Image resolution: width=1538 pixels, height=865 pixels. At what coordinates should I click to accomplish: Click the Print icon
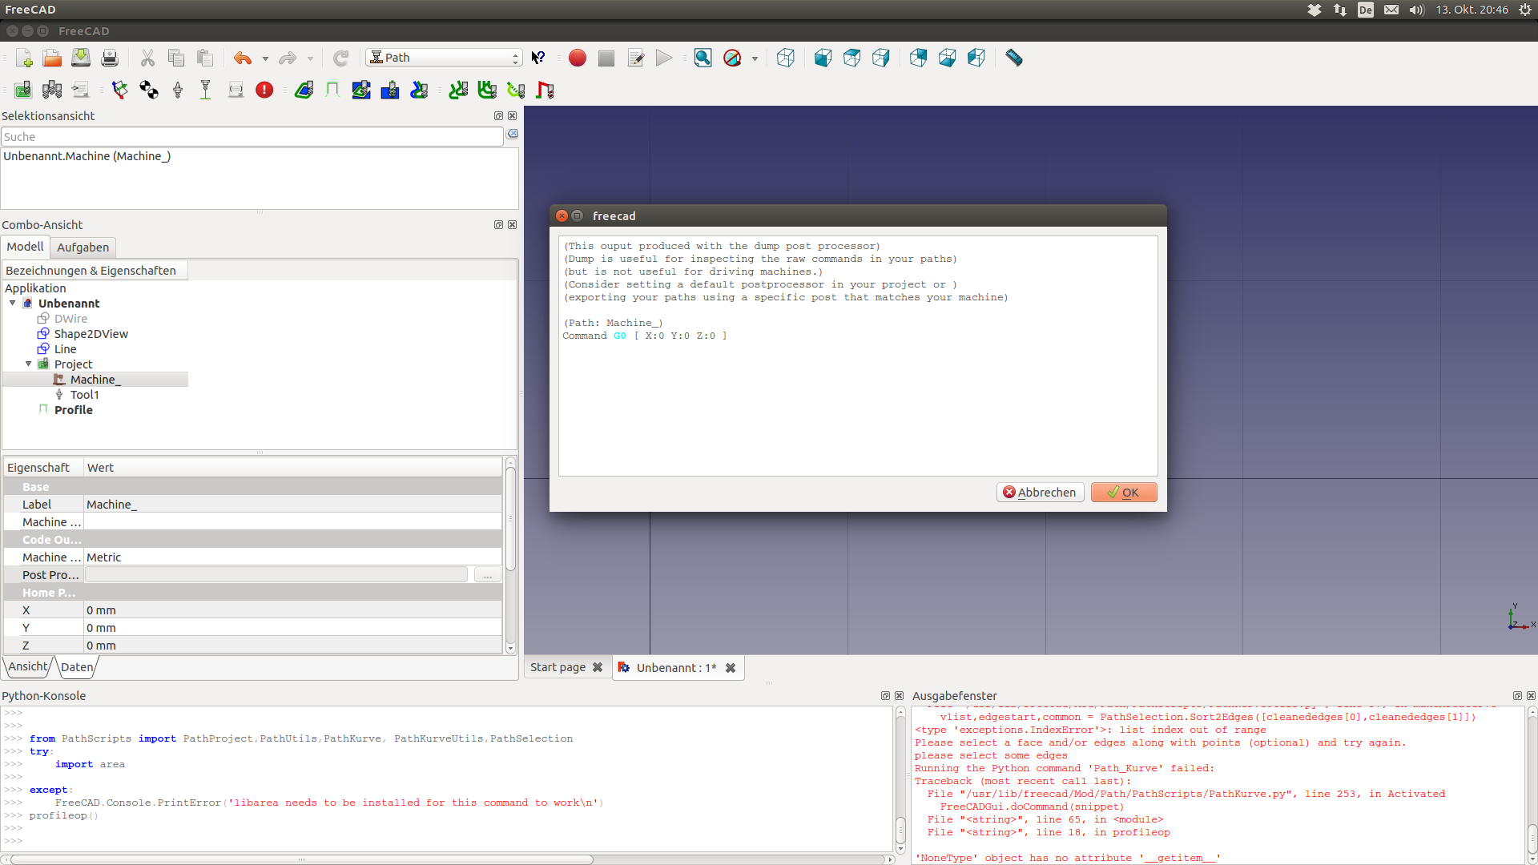tap(110, 58)
